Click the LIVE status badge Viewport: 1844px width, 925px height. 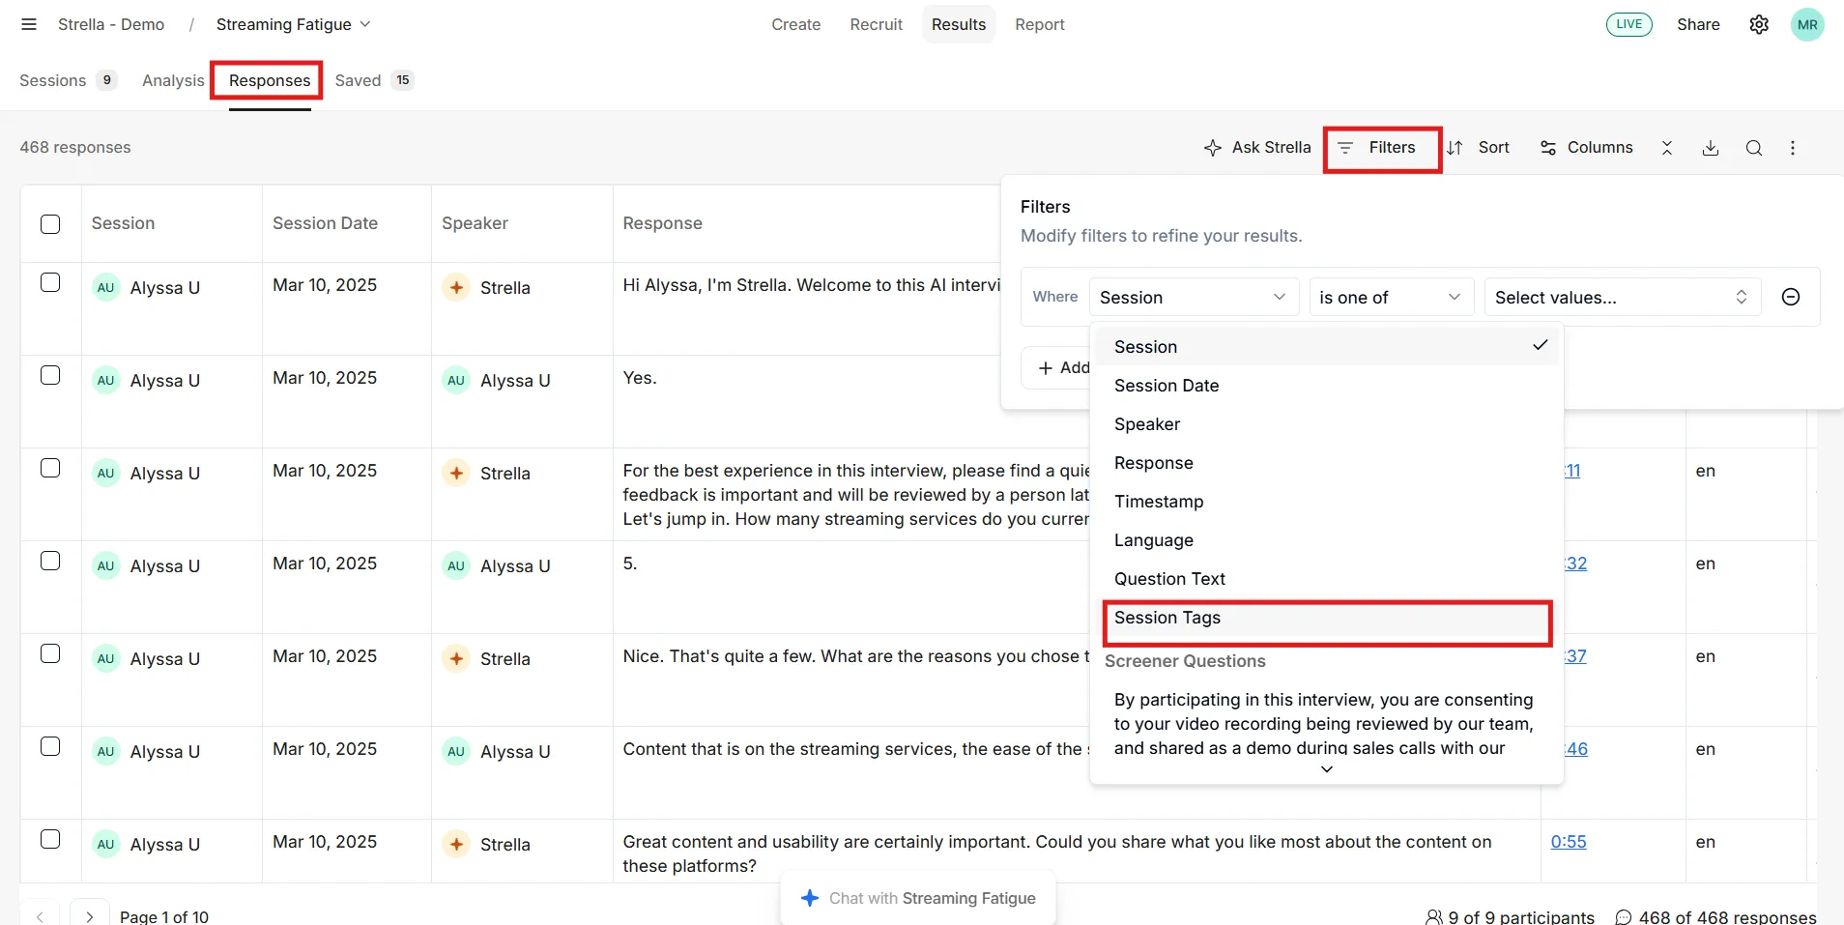click(1629, 24)
